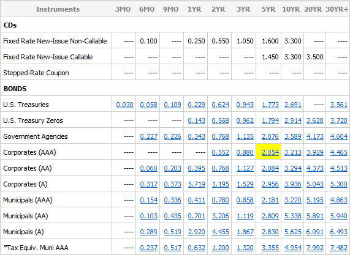Viewport: 350px width, 255px height.
Task: Select the 3MO column header
Action: point(123,9)
